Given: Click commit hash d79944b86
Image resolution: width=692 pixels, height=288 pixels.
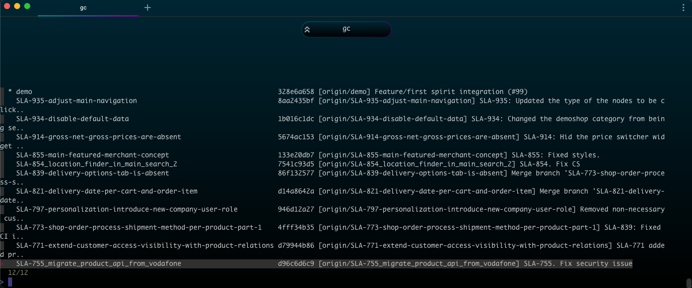Looking at the screenshot, I should tap(296, 246).
